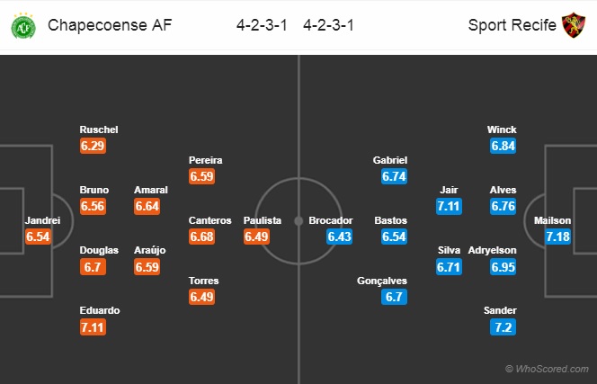Select Ruschel's 6.29 rating badge

pyautogui.click(x=93, y=146)
